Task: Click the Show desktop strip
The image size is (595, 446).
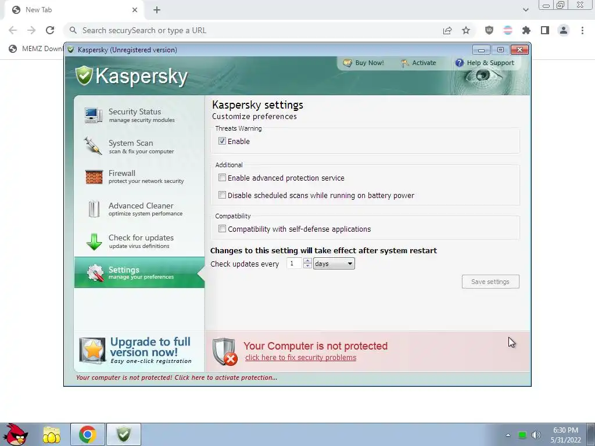Action: pos(591,434)
